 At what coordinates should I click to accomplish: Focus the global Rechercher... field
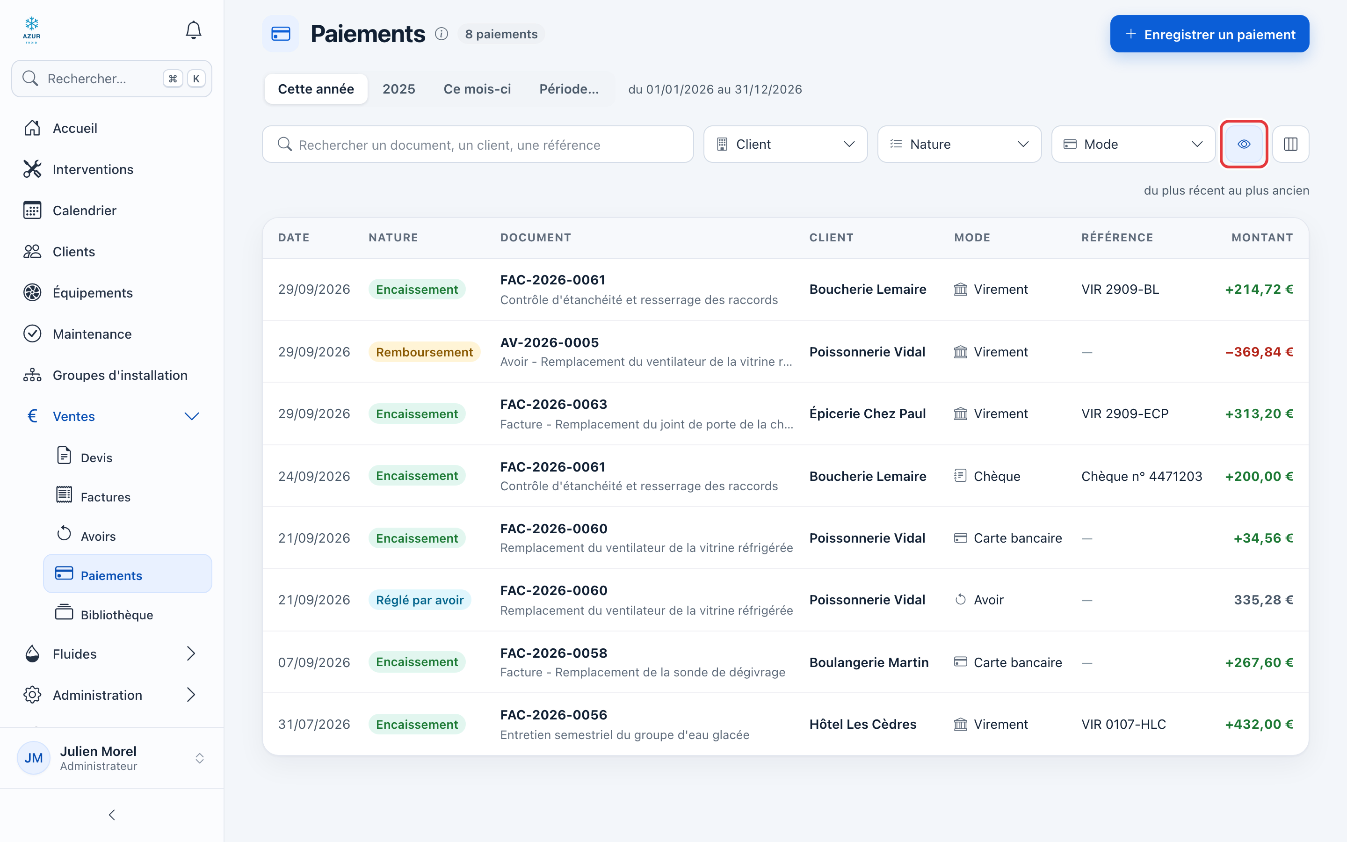111,79
